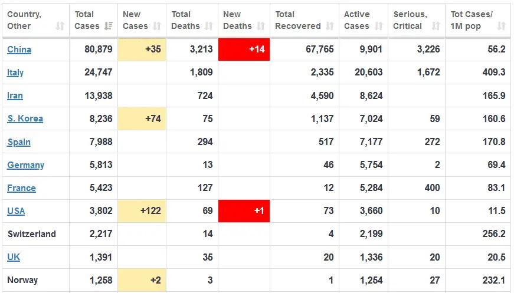Click New Cases sort arrows icon
The width and height of the screenshot is (514, 293).
click(x=157, y=26)
